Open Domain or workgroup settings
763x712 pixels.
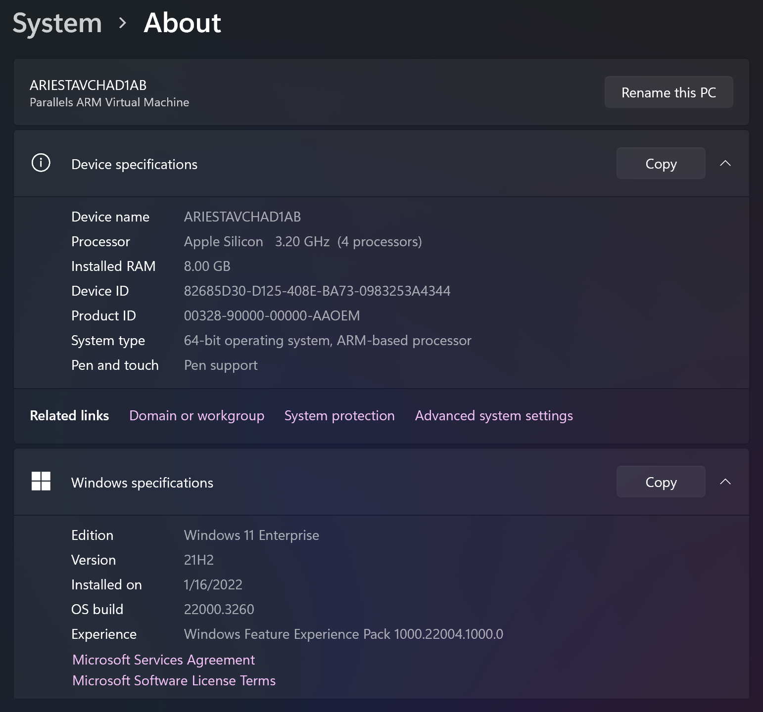196,415
